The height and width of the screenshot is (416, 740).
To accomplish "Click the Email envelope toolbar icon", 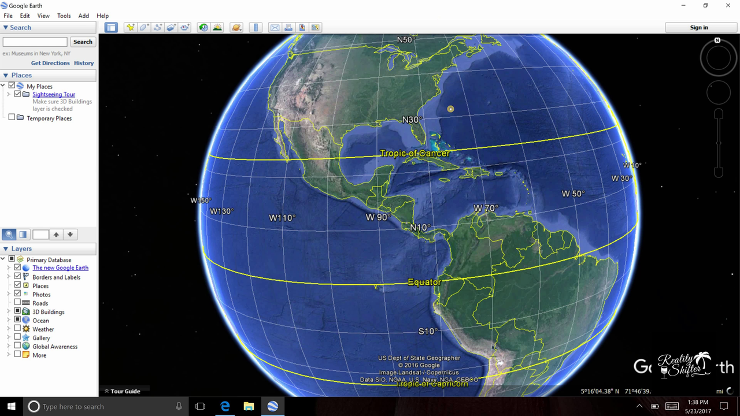I will [275, 28].
